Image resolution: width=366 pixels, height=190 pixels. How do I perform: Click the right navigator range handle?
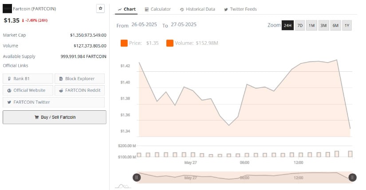[352, 178]
